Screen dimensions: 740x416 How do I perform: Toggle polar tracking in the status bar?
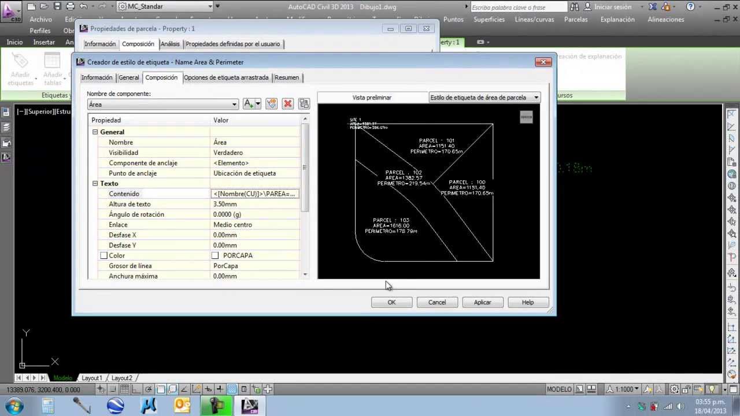click(149, 389)
